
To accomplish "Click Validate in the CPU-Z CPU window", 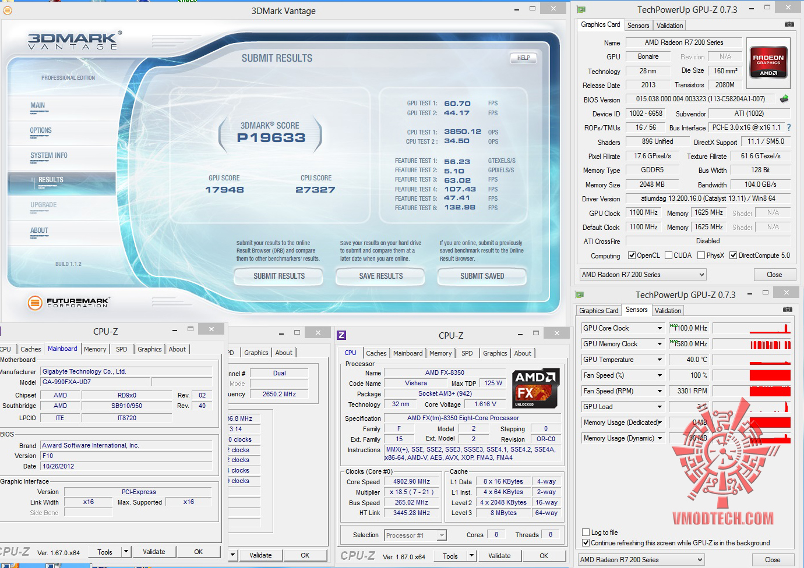I will [x=499, y=556].
